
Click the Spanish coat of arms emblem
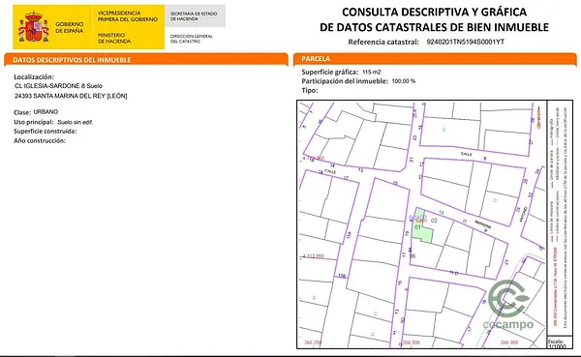click(x=34, y=27)
